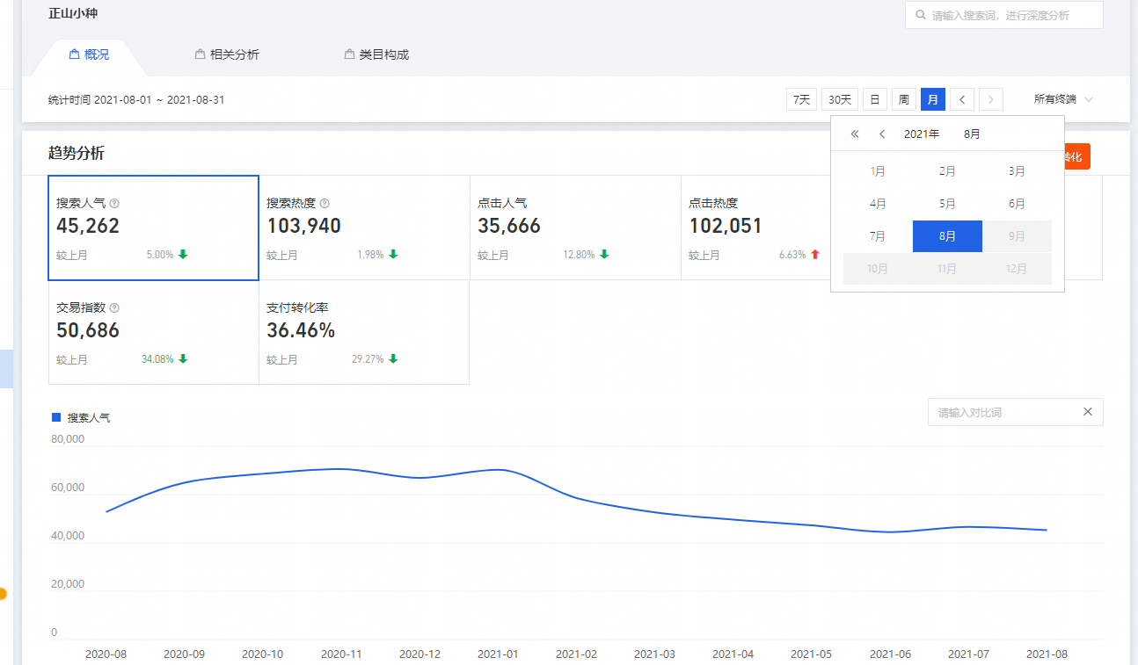The height and width of the screenshot is (665, 1138).
Task: Select the 搜索人气 metric card
Action: coord(153,228)
